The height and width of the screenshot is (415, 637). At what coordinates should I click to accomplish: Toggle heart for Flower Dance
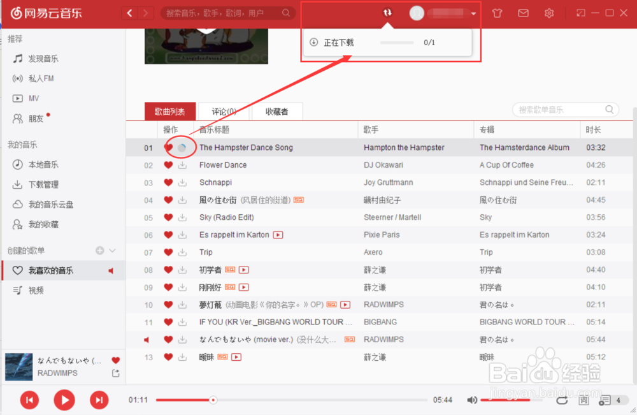168,165
